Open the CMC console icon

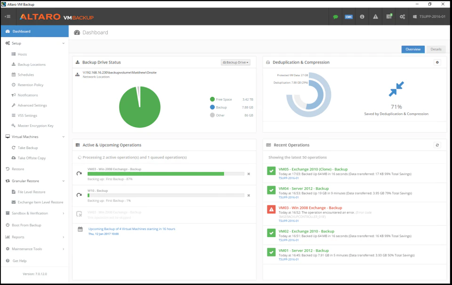point(348,16)
